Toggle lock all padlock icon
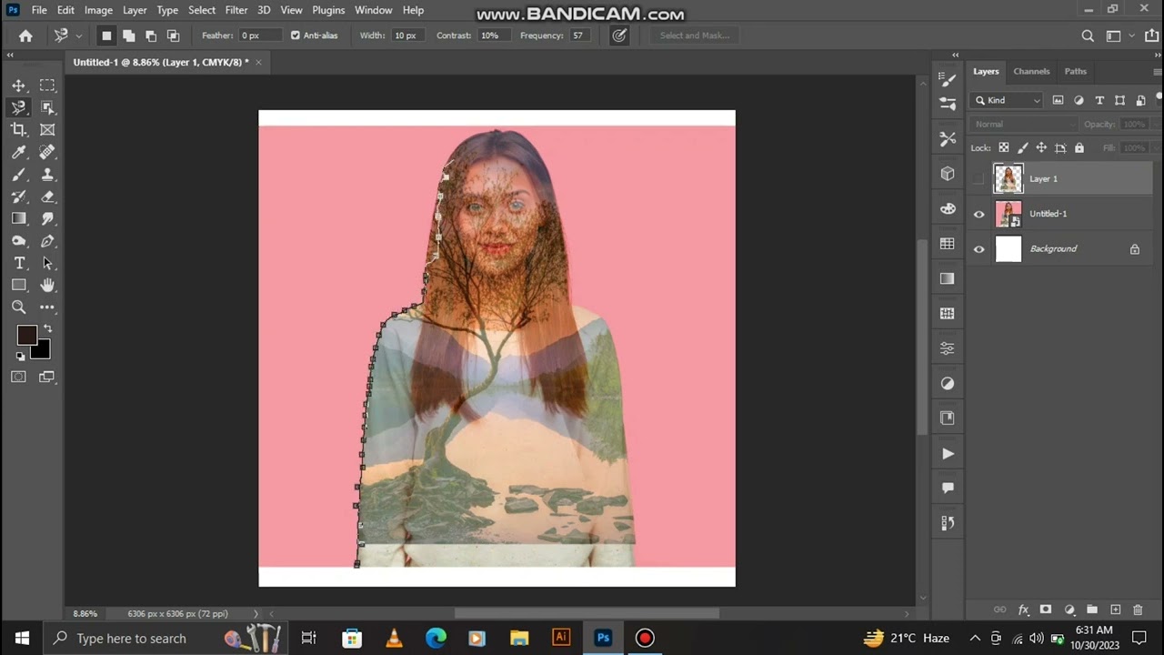This screenshot has height=655, width=1164. tap(1079, 147)
